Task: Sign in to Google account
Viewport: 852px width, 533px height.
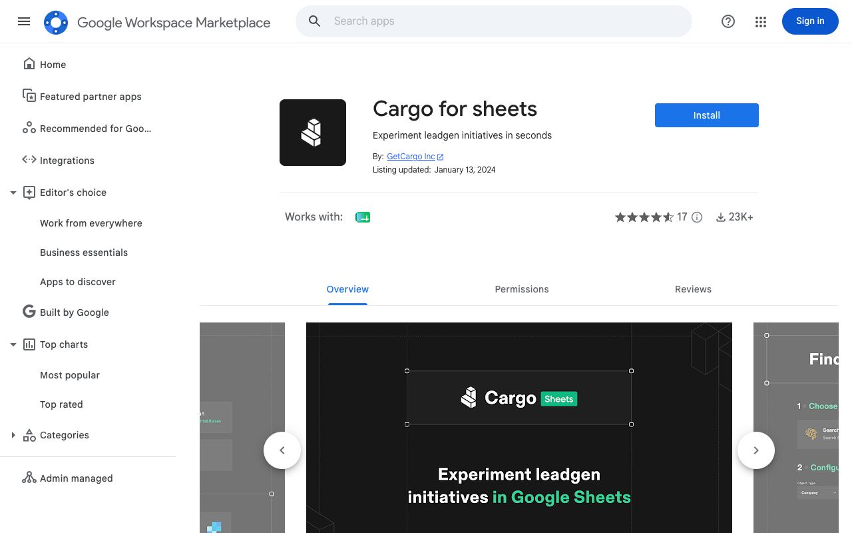Action: (x=810, y=21)
